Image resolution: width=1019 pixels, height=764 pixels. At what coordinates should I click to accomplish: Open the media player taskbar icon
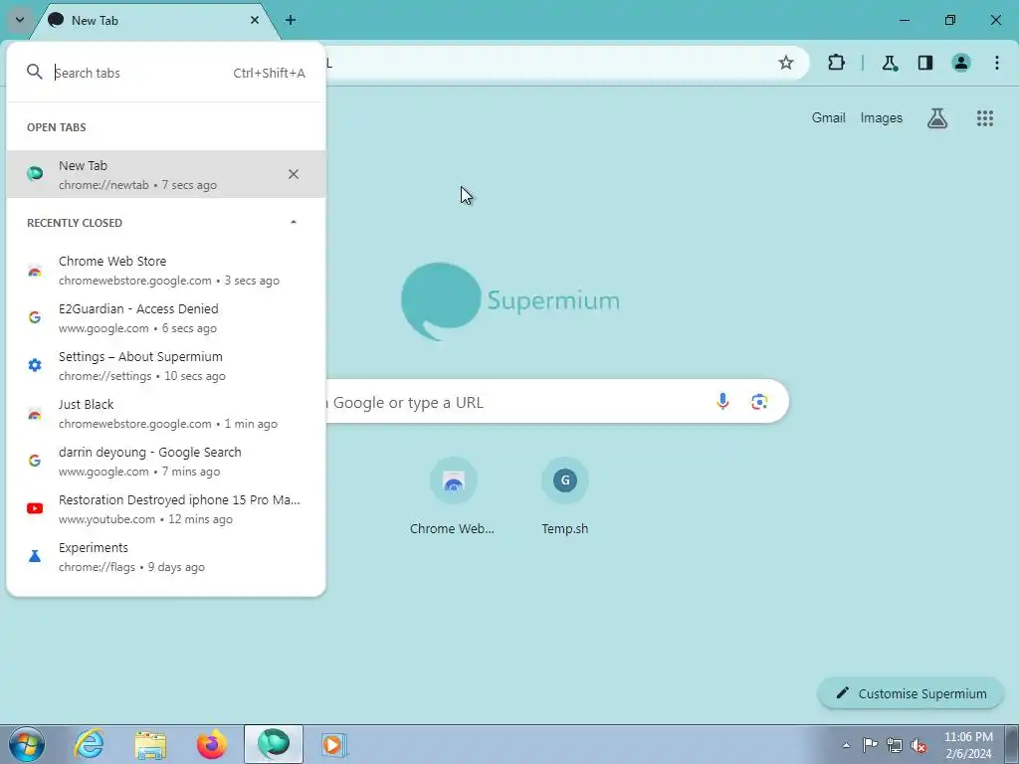tap(334, 744)
